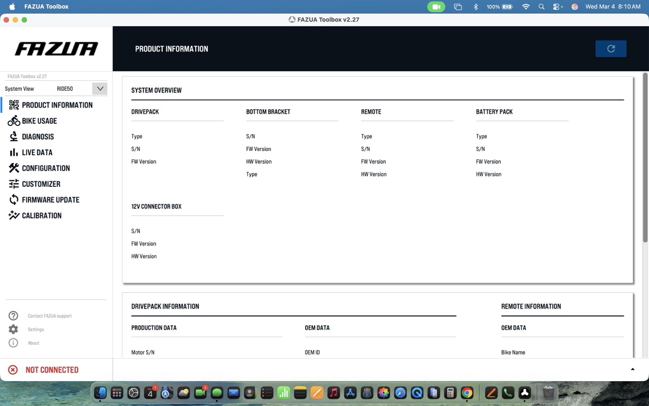Expand the System View RIDE50 dropdown
The image size is (649, 406).
[x=99, y=88]
